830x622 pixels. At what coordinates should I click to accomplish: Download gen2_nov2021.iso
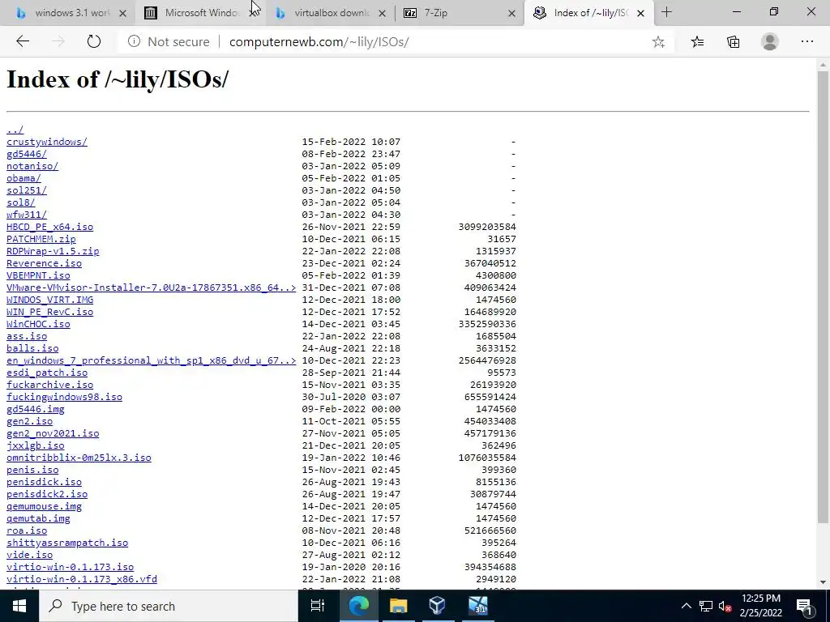coord(53,434)
